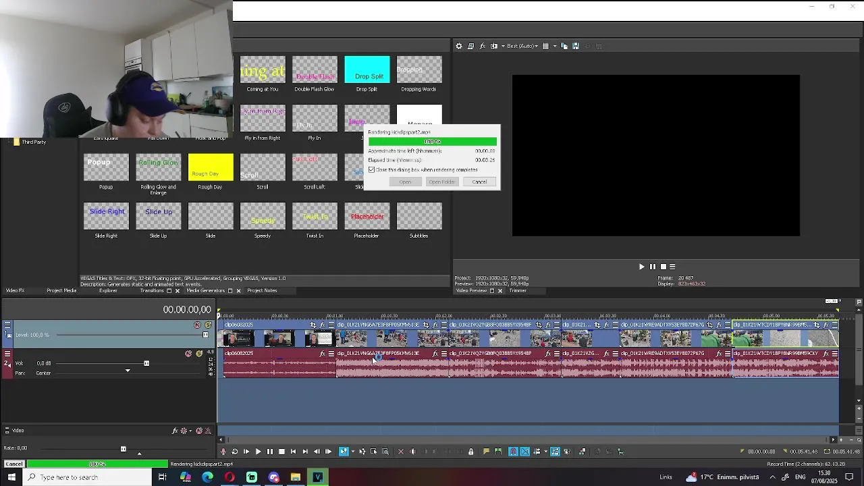864x486 pixels.
Task: Solo audio track 2
Action: click(x=199, y=354)
